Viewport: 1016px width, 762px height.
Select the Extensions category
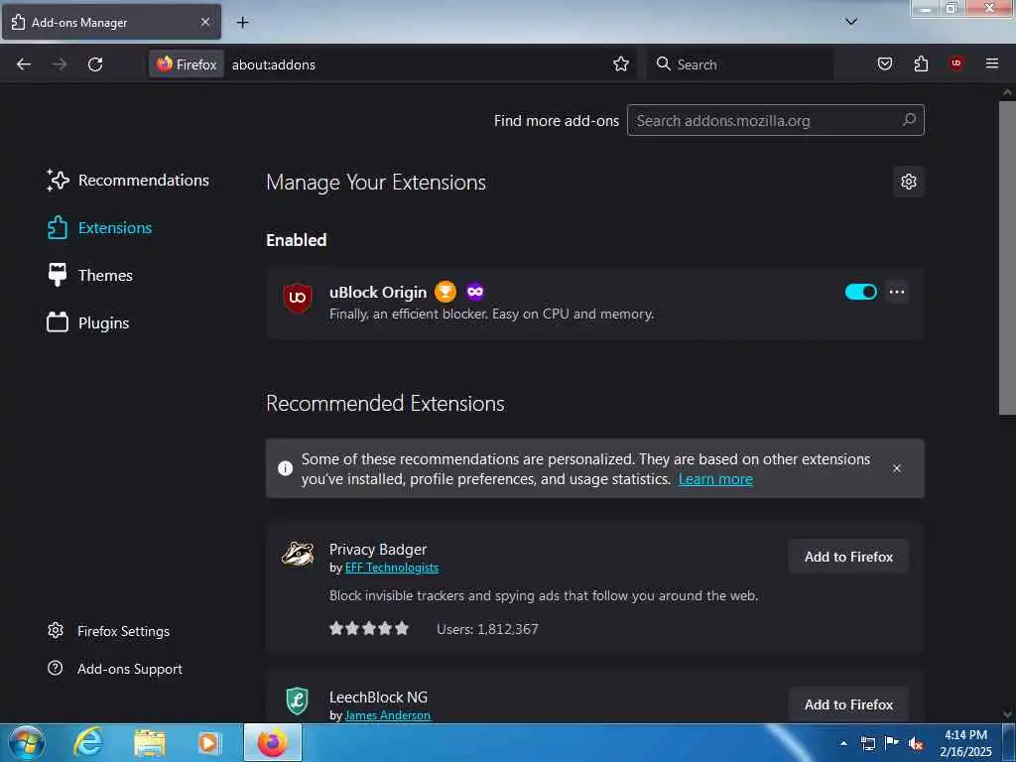click(x=99, y=228)
